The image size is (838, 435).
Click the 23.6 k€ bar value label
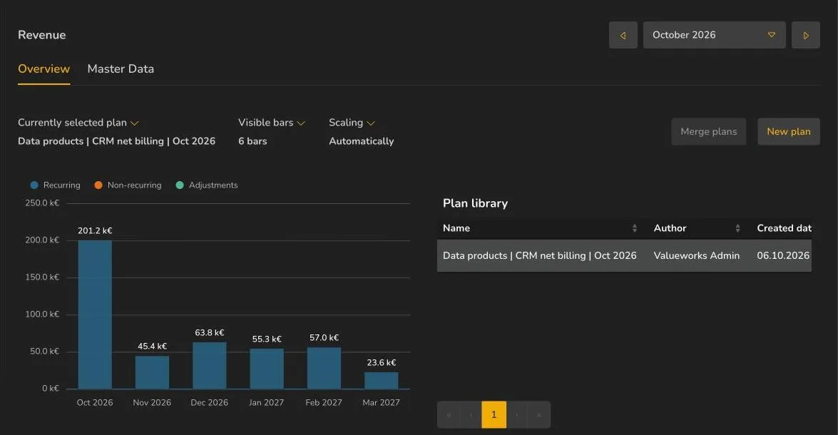click(x=381, y=363)
